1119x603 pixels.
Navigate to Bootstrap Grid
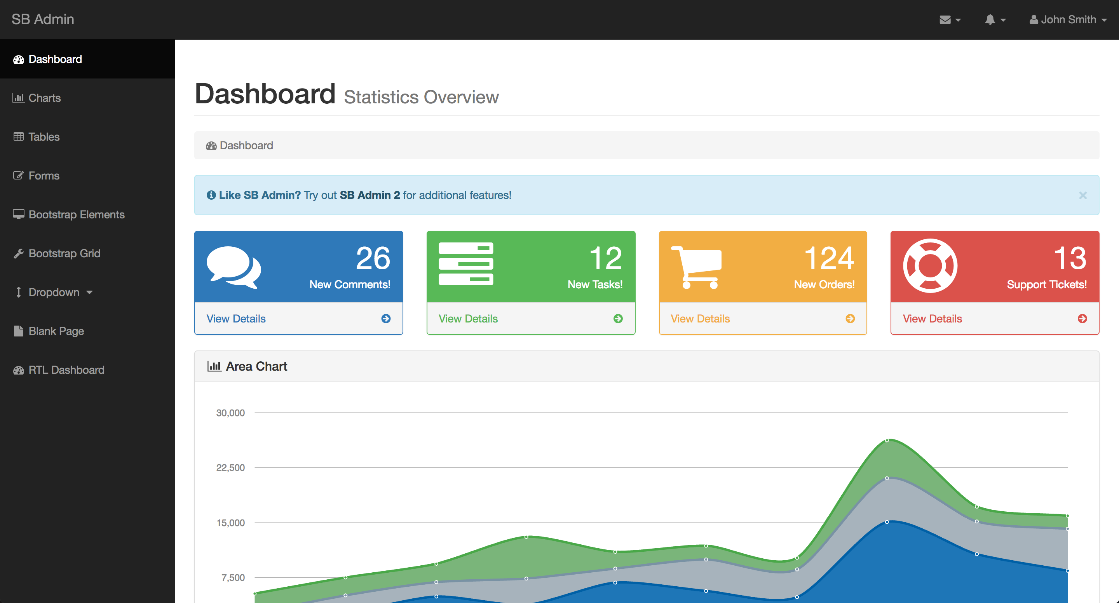87,253
